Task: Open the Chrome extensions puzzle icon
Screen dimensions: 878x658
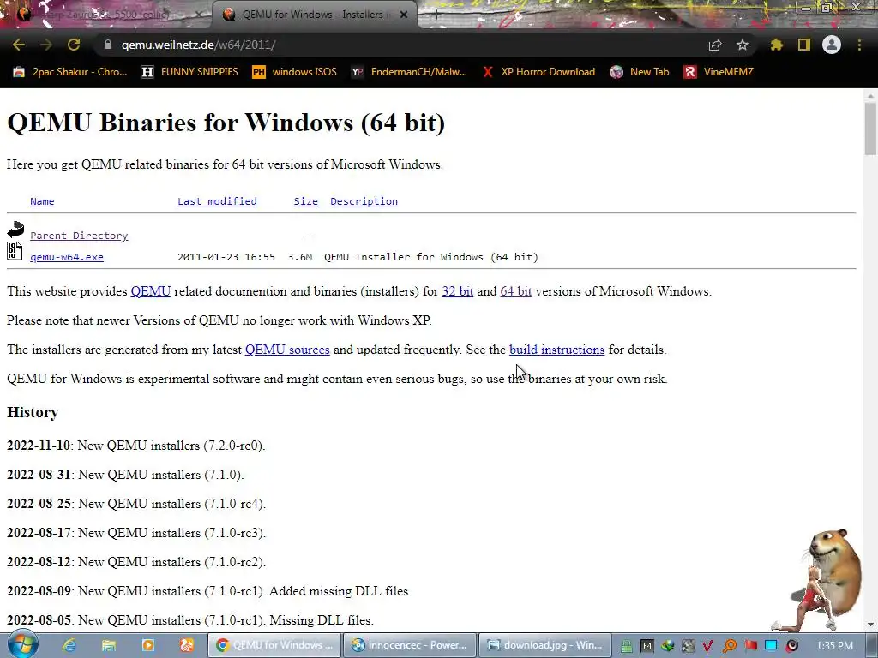Action: [x=777, y=45]
